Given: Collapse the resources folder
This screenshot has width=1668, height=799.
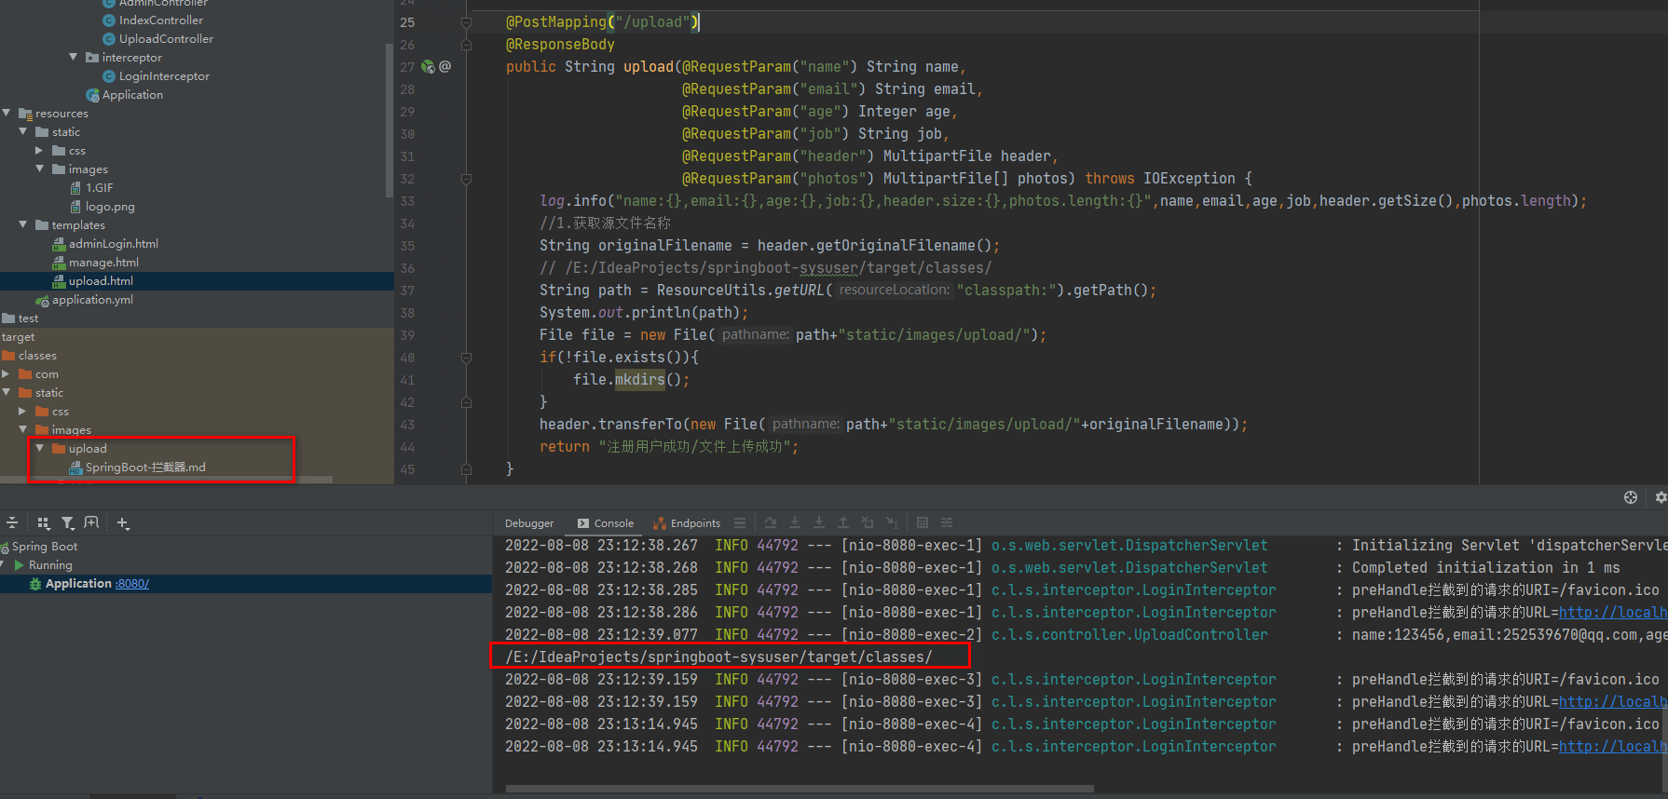Looking at the screenshot, I should point(7,113).
